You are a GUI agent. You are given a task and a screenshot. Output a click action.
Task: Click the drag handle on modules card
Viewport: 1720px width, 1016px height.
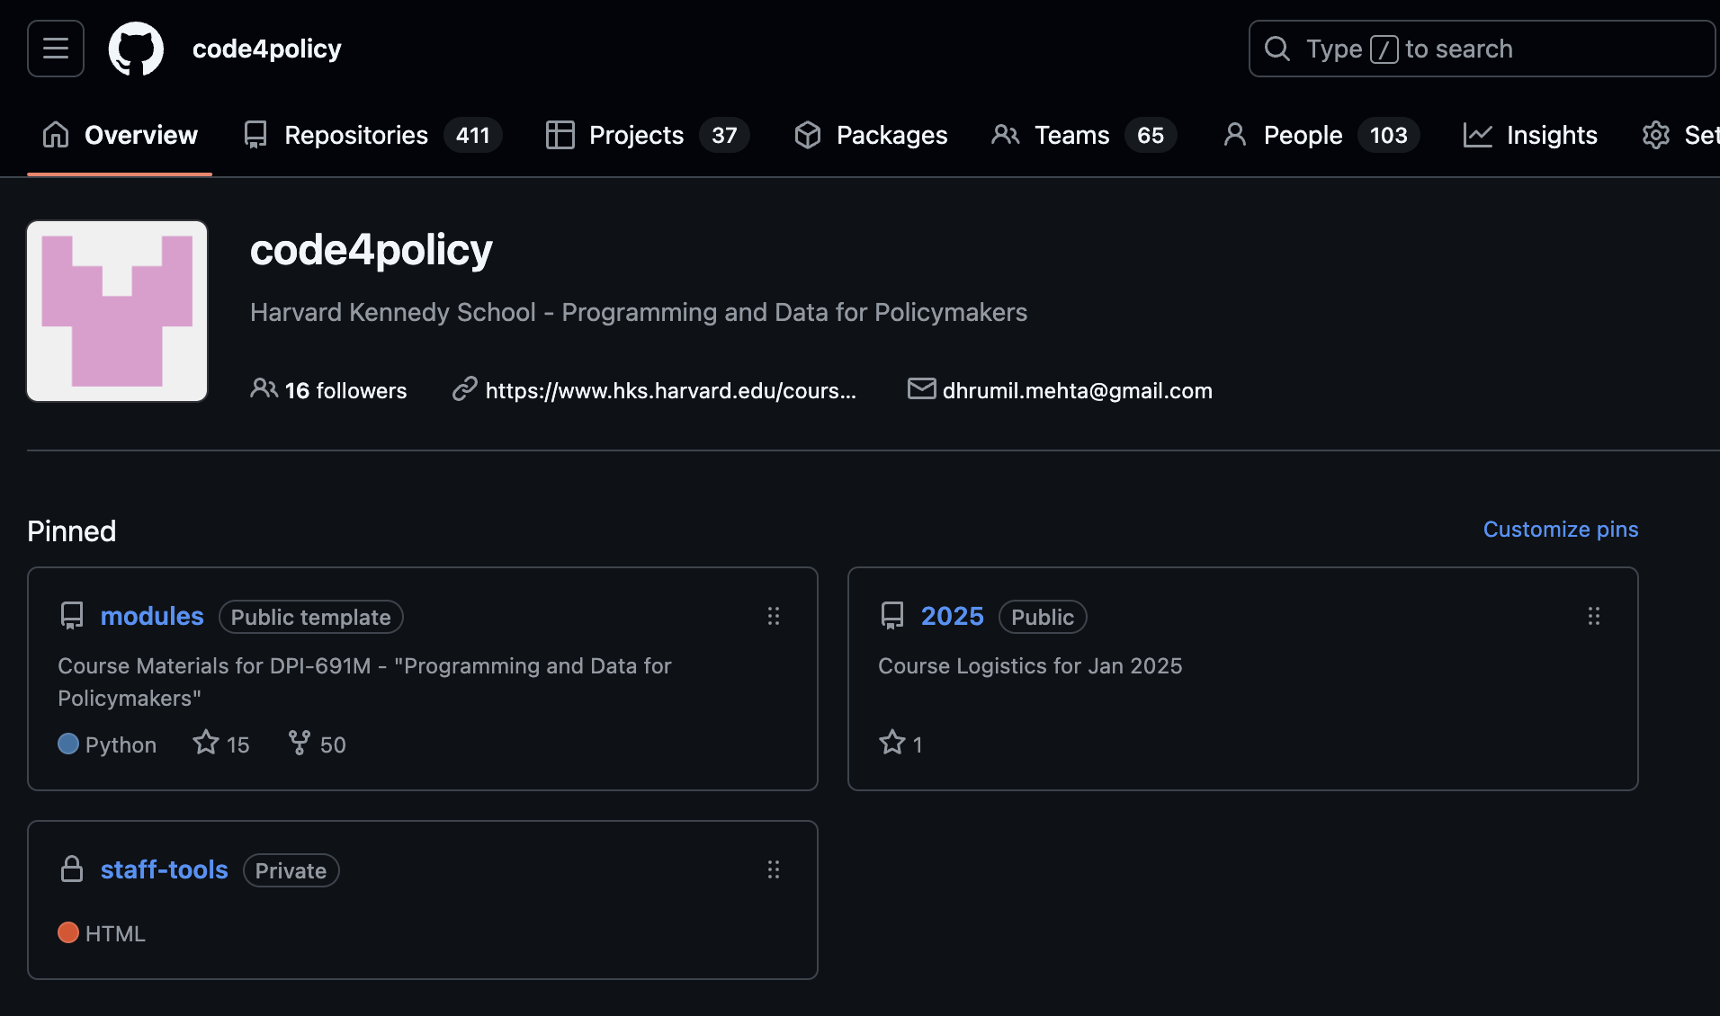tap(774, 616)
